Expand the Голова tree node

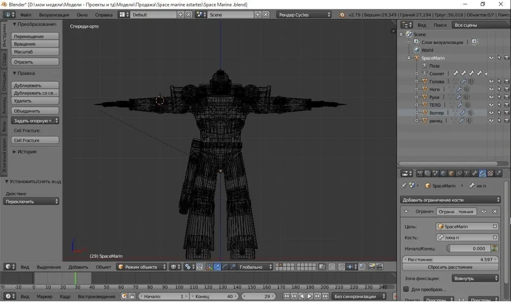[x=417, y=81]
